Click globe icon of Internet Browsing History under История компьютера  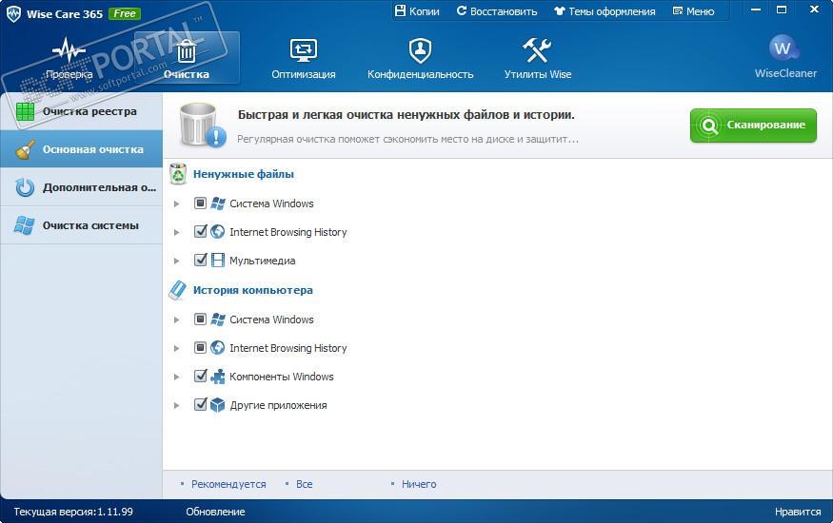point(218,348)
